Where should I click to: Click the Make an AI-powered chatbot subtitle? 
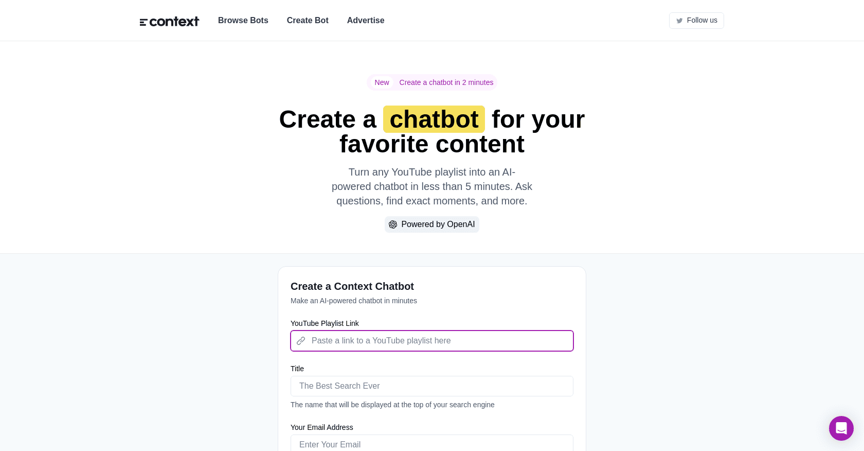point(354,301)
